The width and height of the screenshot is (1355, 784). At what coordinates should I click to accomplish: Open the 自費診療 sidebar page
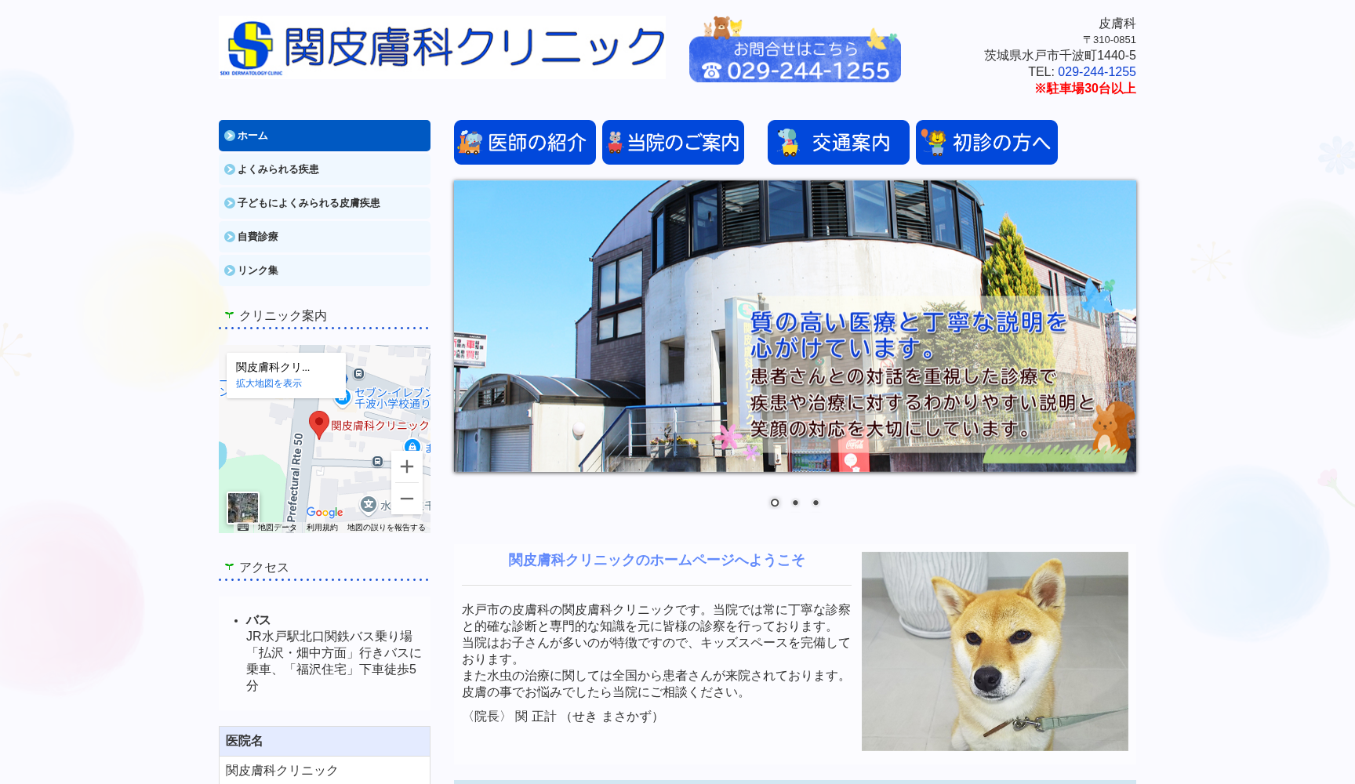(259, 236)
